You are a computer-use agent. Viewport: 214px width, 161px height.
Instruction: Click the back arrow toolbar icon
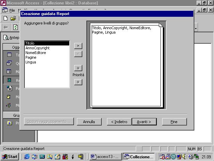click(x=6, y=27)
